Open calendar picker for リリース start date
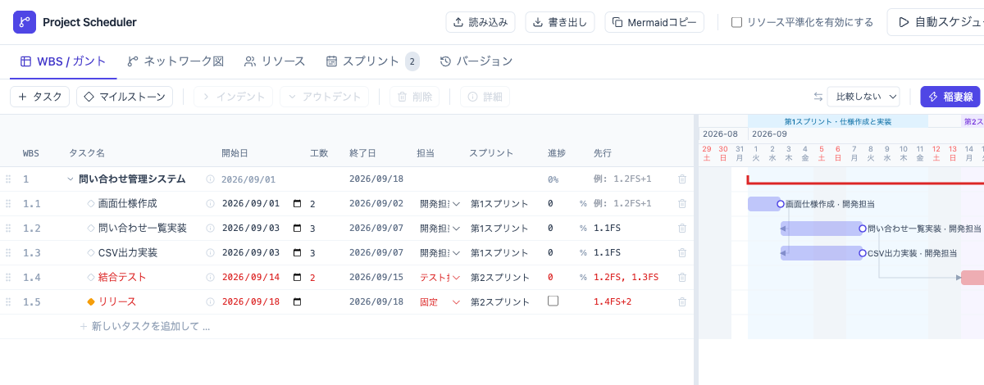This screenshot has width=984, height=385. (x=297, y=302)
